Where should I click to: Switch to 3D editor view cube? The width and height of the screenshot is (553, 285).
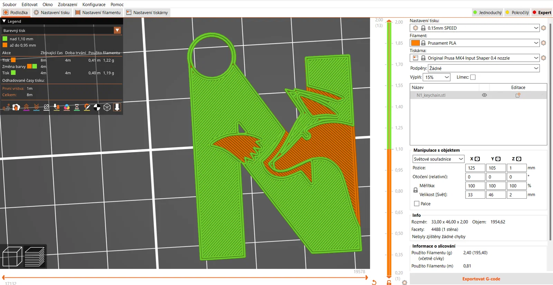click(x=12, y=256)
